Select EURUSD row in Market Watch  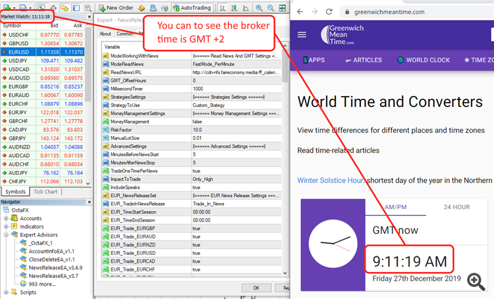43,52
